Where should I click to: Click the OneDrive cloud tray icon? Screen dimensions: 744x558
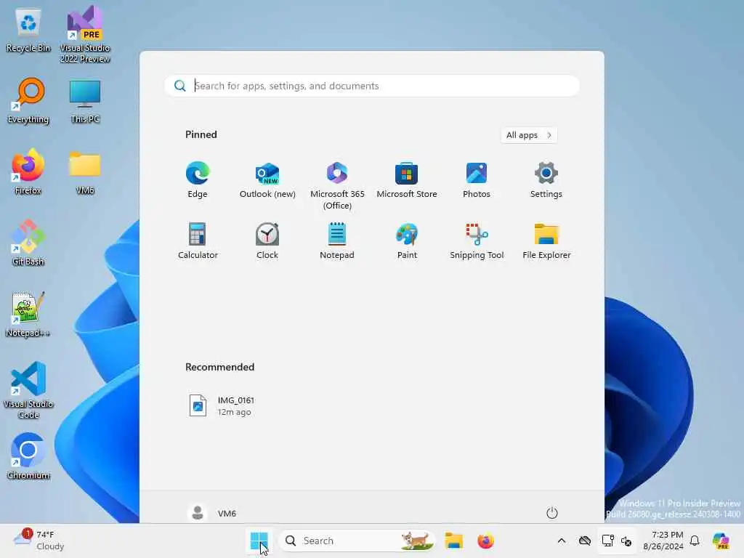click(x=585, y=541)
